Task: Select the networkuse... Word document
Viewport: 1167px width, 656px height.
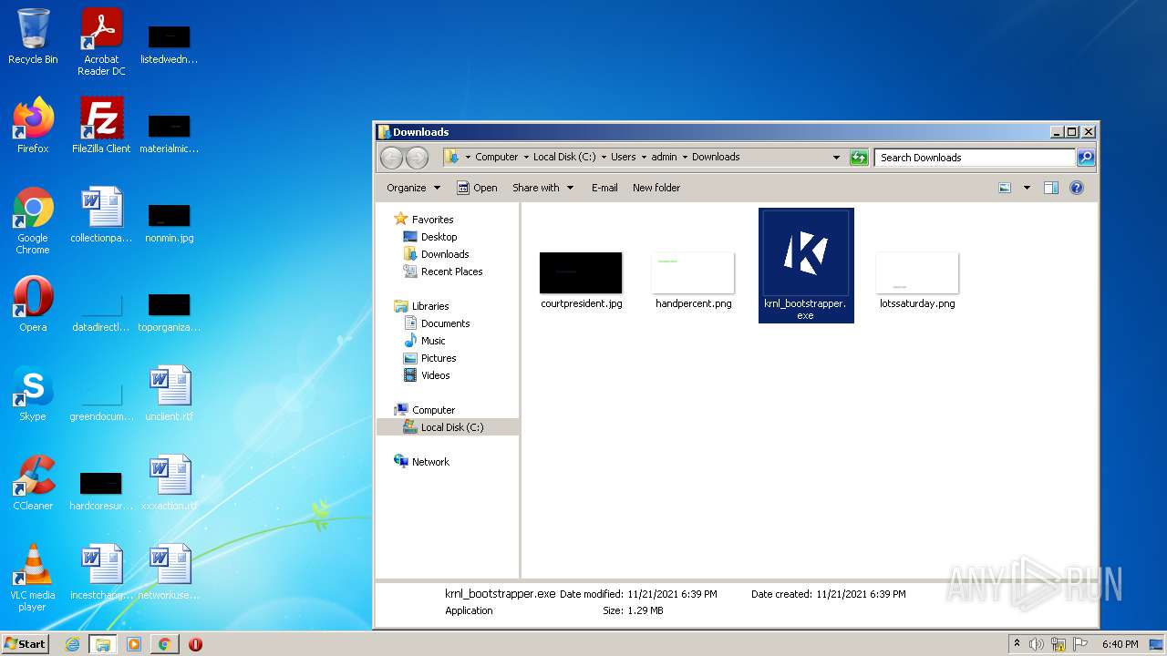Action: pos(169,572)
